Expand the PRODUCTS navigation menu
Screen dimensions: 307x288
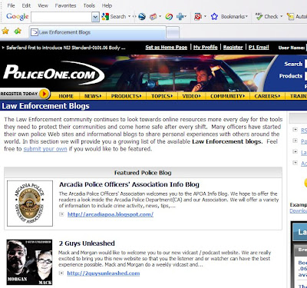(126, 96)
